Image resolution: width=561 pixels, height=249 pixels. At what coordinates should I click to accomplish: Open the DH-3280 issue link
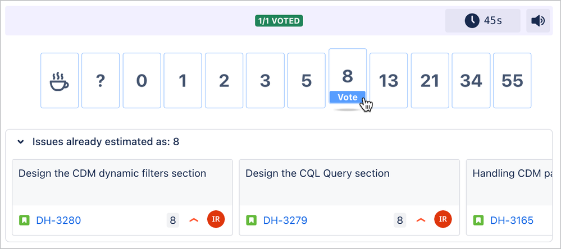(x=58, y=220)
